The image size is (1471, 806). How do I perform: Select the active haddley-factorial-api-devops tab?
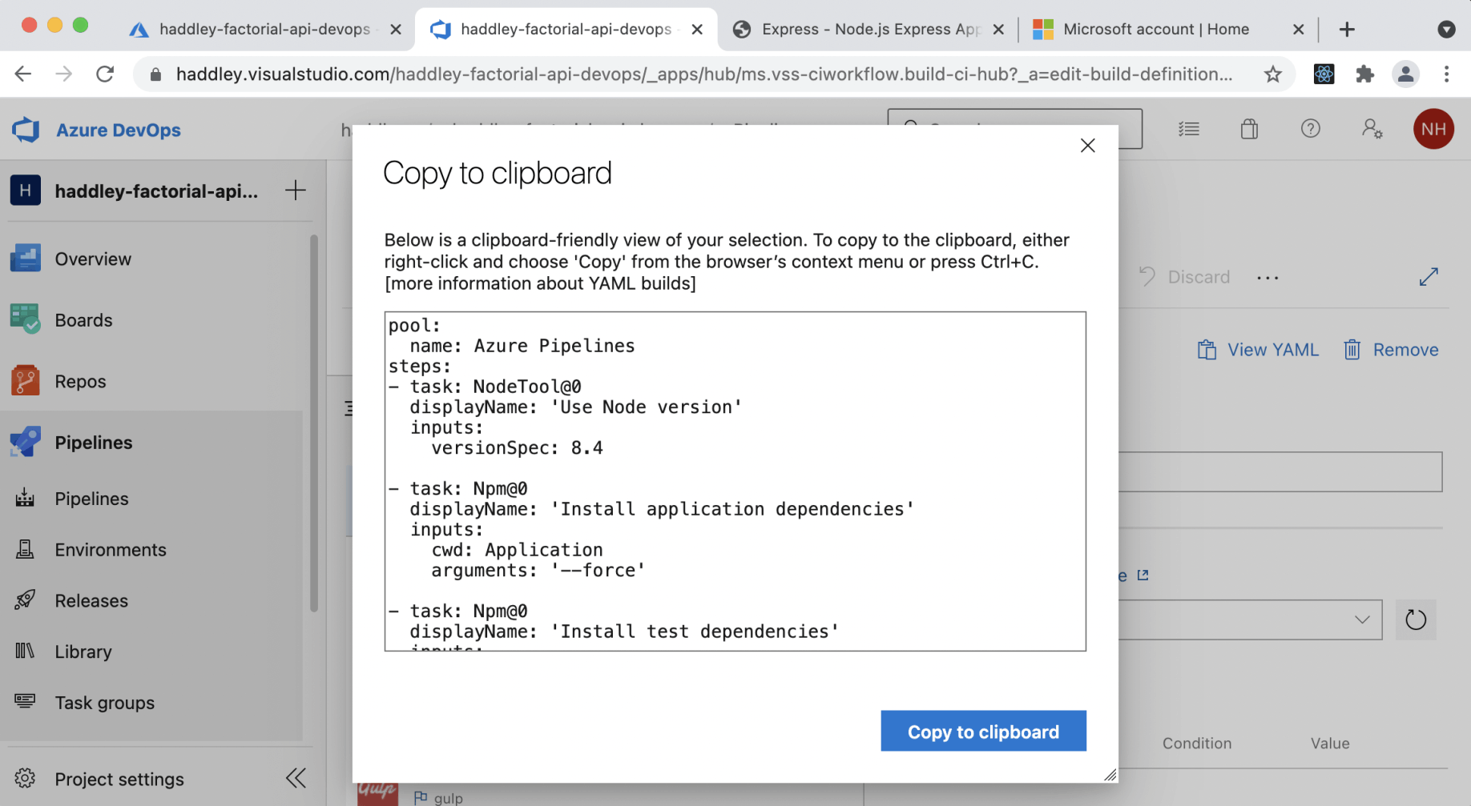click(x=566, y=29)
